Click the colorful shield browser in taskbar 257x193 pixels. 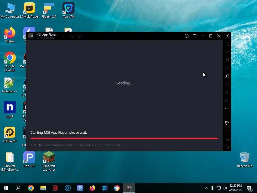point(117,188)
